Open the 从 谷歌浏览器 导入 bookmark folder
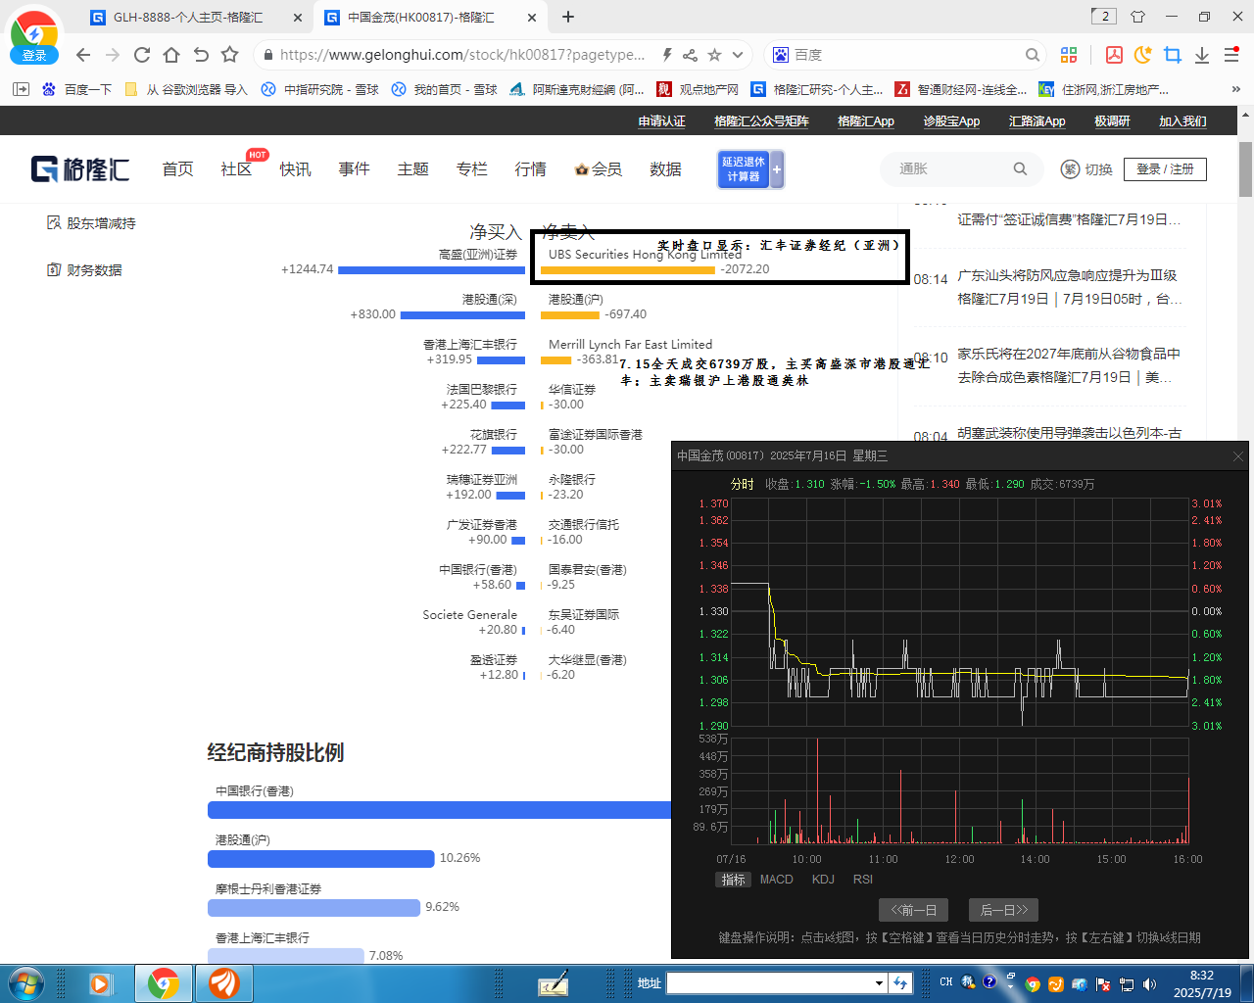 [186, 89]
